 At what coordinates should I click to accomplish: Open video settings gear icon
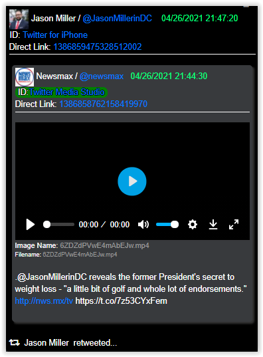click(193, 225)
